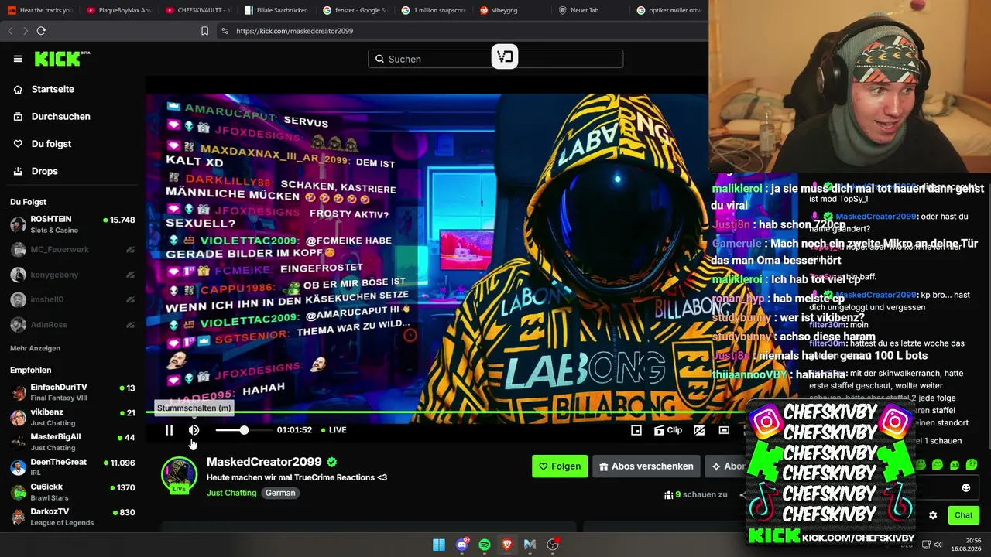Open imshell0 in followed list
This screenshot has width=991, height=557.
pyautogui.click(x=73, y=299)
